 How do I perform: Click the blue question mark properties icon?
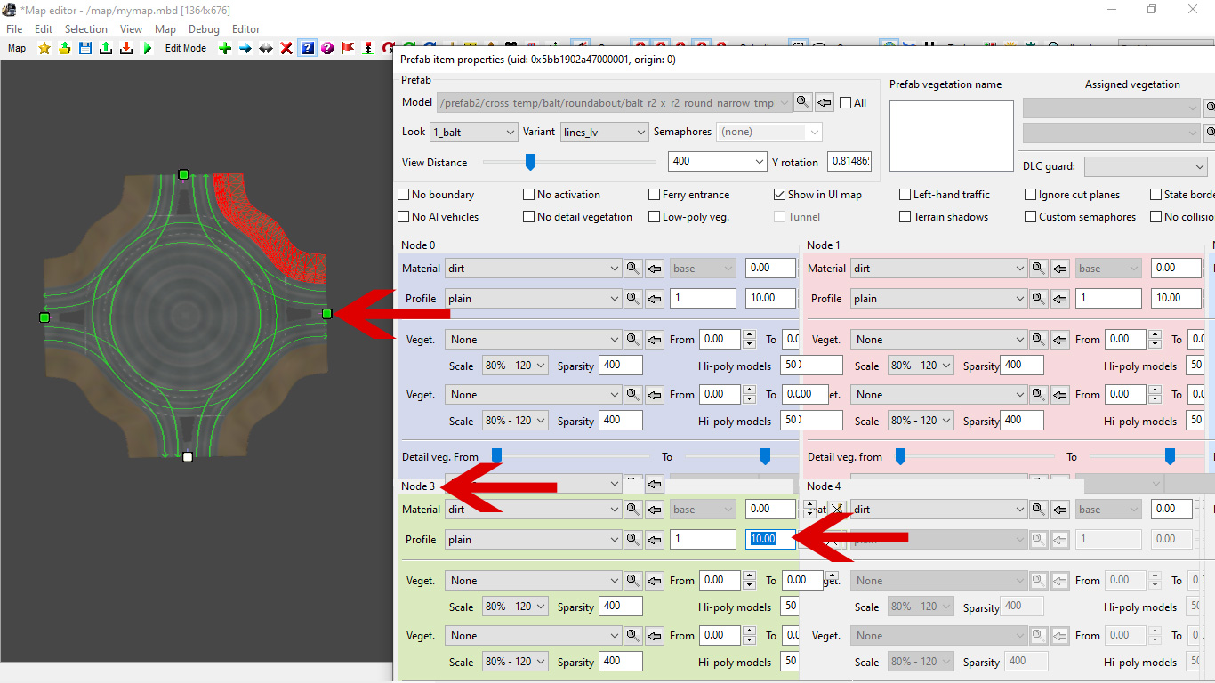[307, 48]
